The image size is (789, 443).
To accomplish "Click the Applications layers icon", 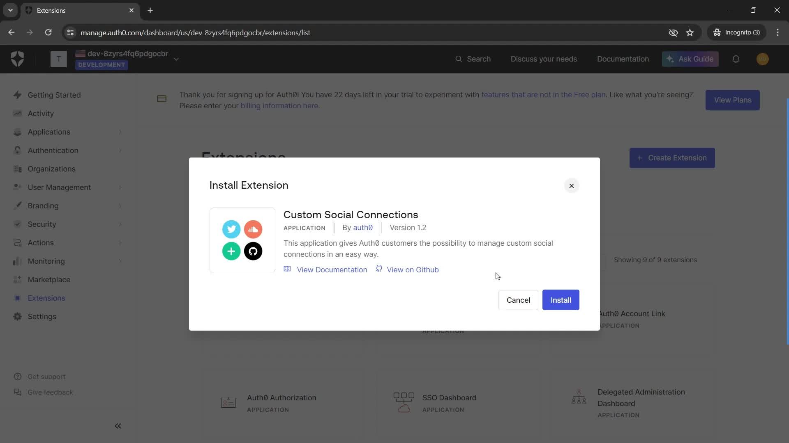I will [17, 132].
